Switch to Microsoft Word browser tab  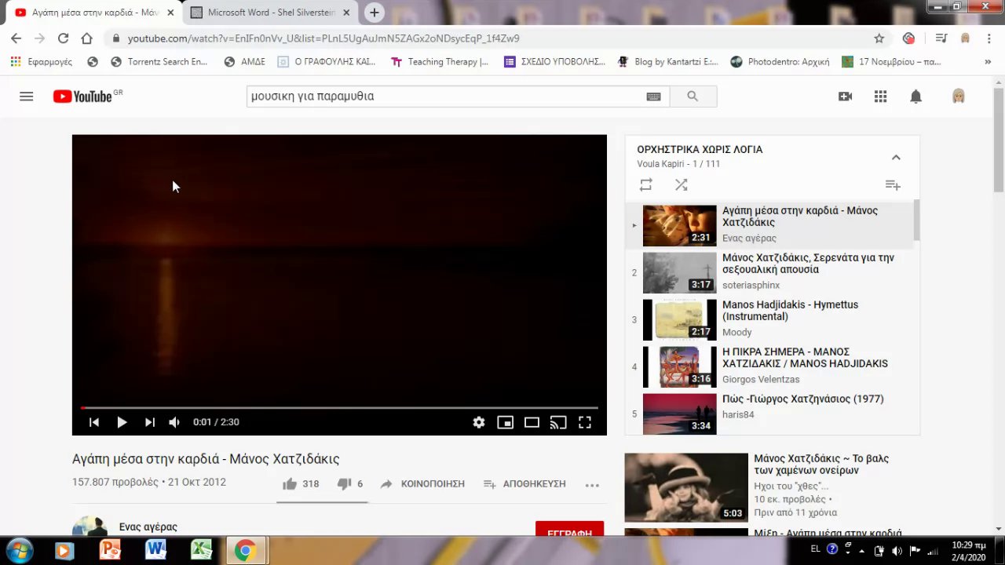[x=272, y=13]
